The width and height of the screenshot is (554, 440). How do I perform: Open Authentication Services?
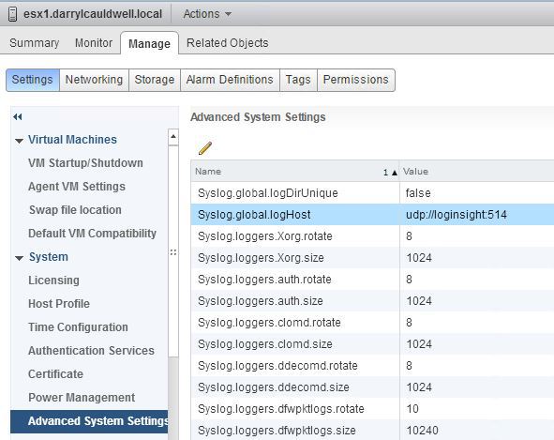(x=91, y=351)
